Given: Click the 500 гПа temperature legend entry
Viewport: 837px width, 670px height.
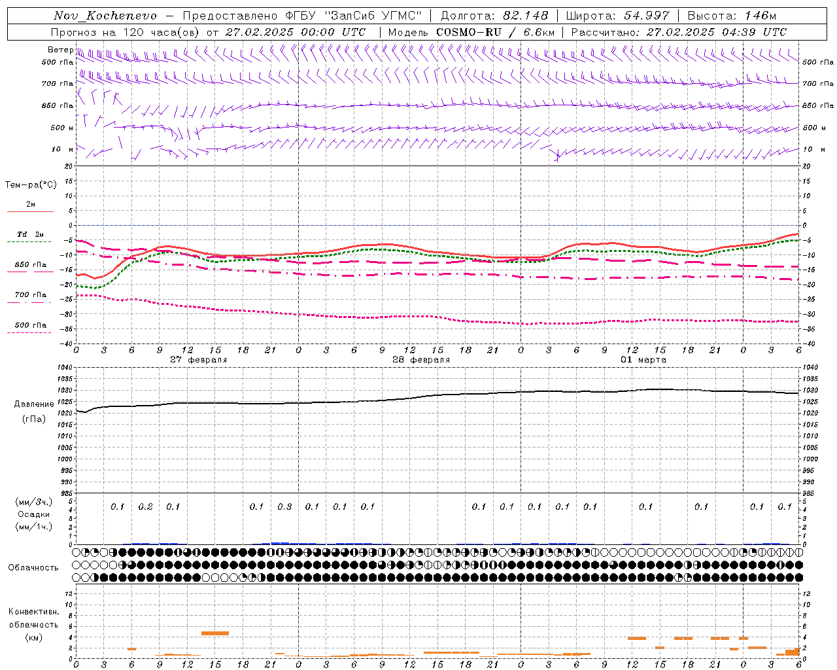Looking at the screenshot, I should click(31, 325).
